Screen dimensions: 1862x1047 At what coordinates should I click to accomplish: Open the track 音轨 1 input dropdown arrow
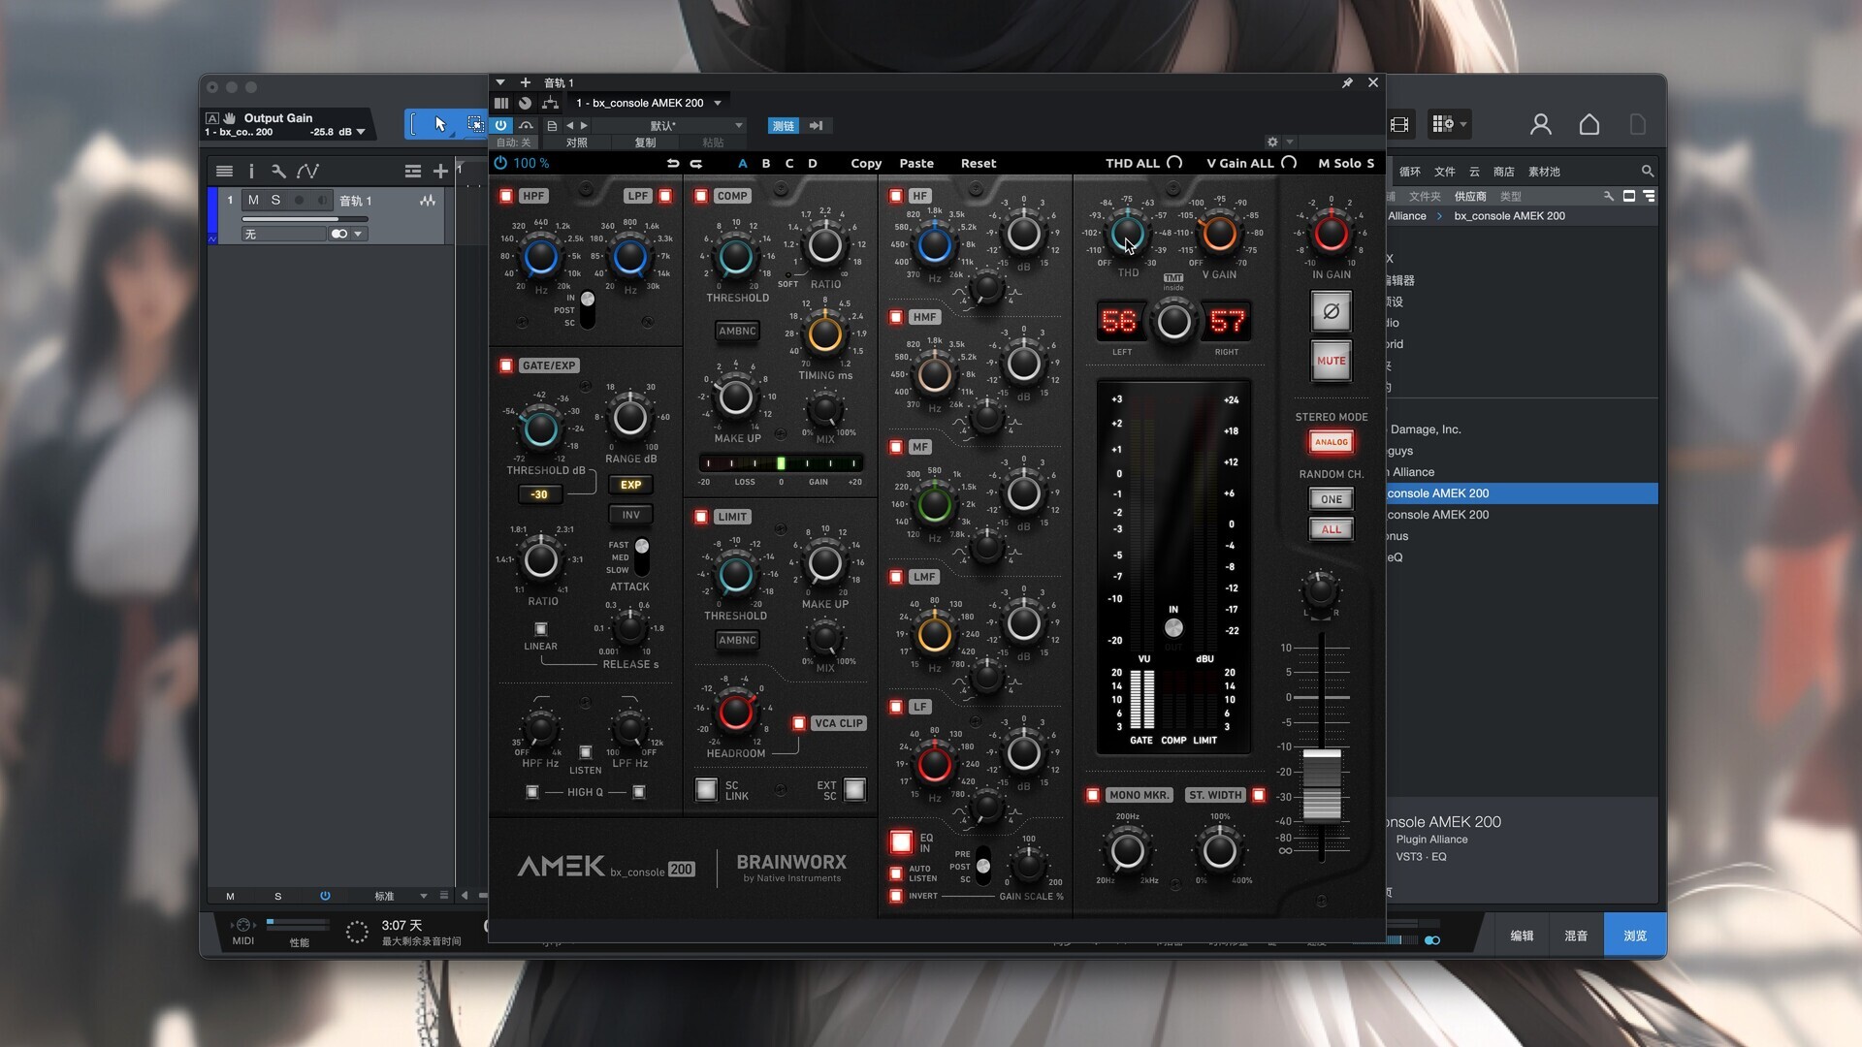(358, 234)
